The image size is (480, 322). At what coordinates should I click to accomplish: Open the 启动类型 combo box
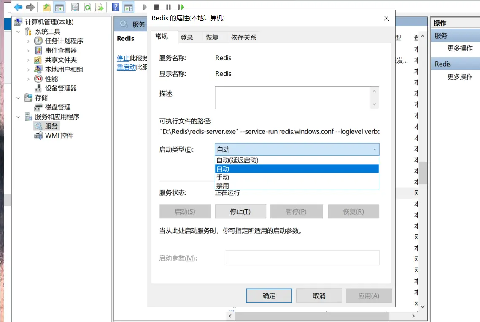pyautogui.click(x=297, y=149)
